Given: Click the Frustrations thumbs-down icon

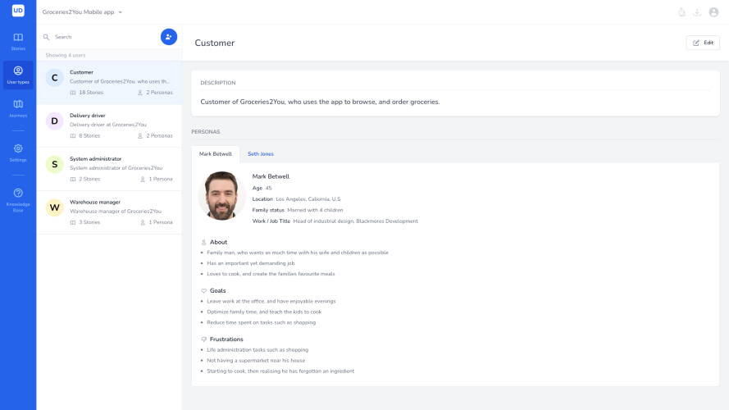Looking at the screenshot, I should (203, 339).
